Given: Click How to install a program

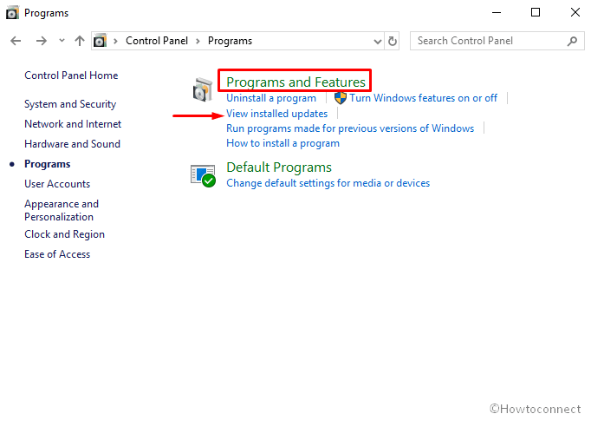Looking at the screenshot, I should (x=283, y=143).
